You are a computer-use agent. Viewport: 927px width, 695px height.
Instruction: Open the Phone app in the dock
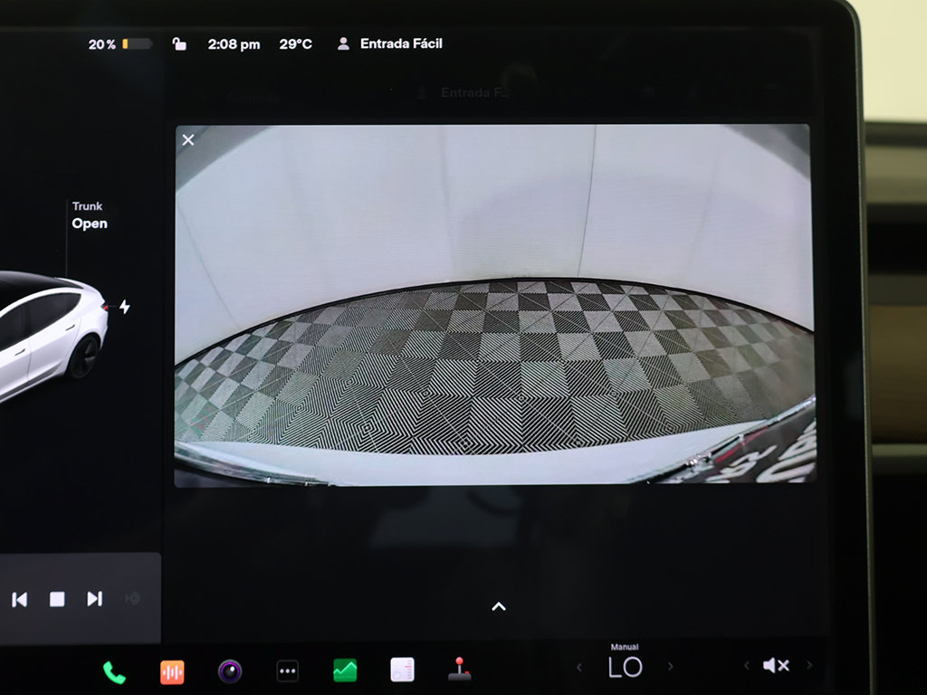click(114, 672)
